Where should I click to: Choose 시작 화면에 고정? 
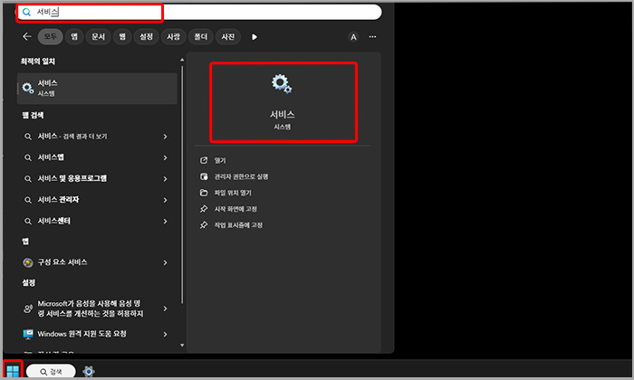coord(235,209)
